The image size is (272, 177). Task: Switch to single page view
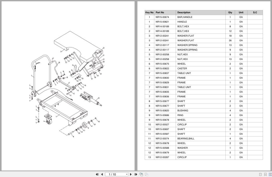260,174
